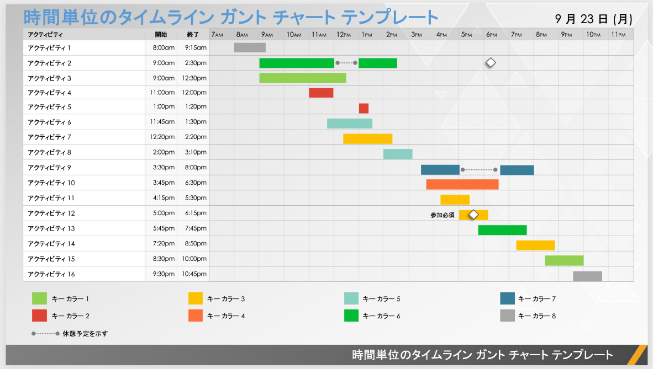Pick the キー カラー 4 orange swatch
Screen dimensions: 653x369
[x=196, y=315]
